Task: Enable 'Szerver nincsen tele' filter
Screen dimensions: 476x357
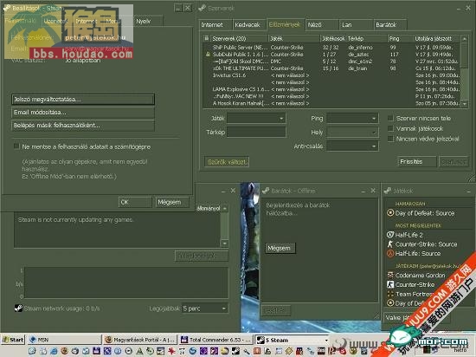Action: click(x=390, y=118)
